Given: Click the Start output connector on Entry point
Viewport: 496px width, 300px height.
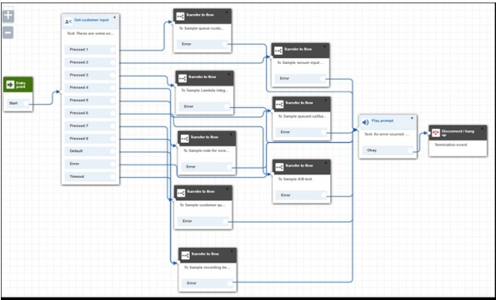Looking at the screenshot, I should click(26, 104).
